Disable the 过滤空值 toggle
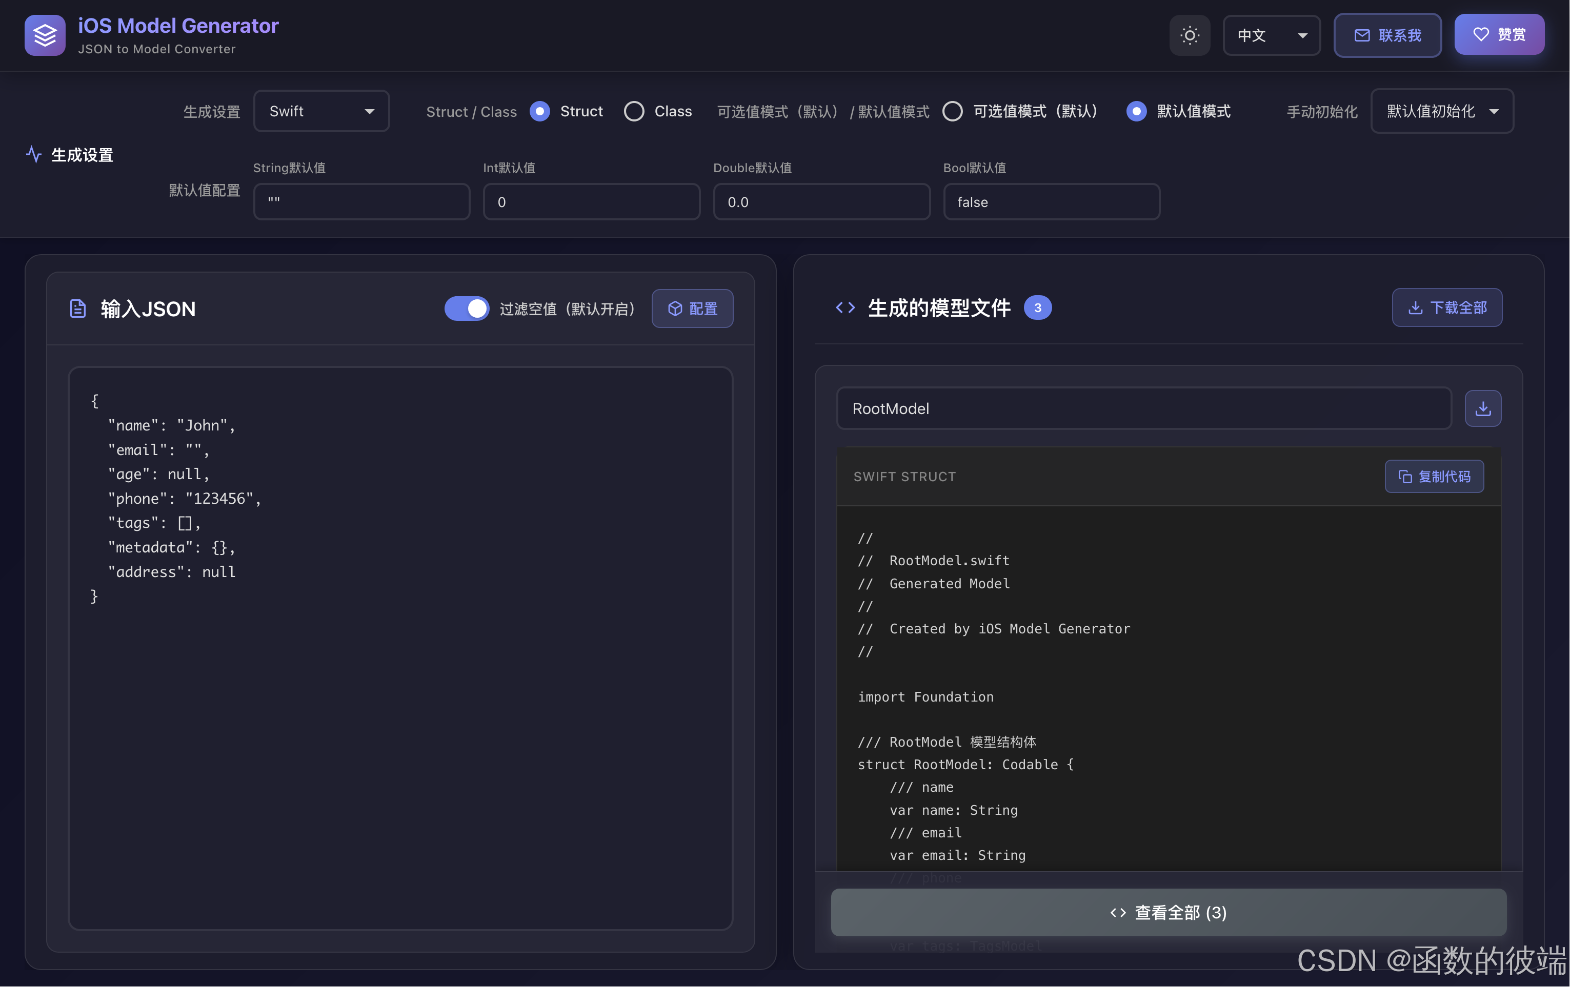Image resolution: width=1570 pixels, height=987 pixels. click(x=467, y=308)
